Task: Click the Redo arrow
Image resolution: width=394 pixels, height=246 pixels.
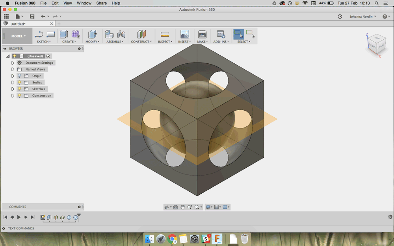Action: coord(55,16)
